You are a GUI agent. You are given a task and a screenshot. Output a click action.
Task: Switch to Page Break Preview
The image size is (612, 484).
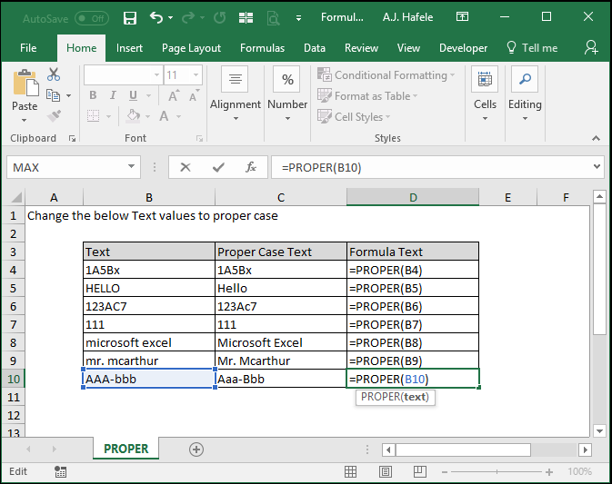pyautogui.click(x=420, y=471)
